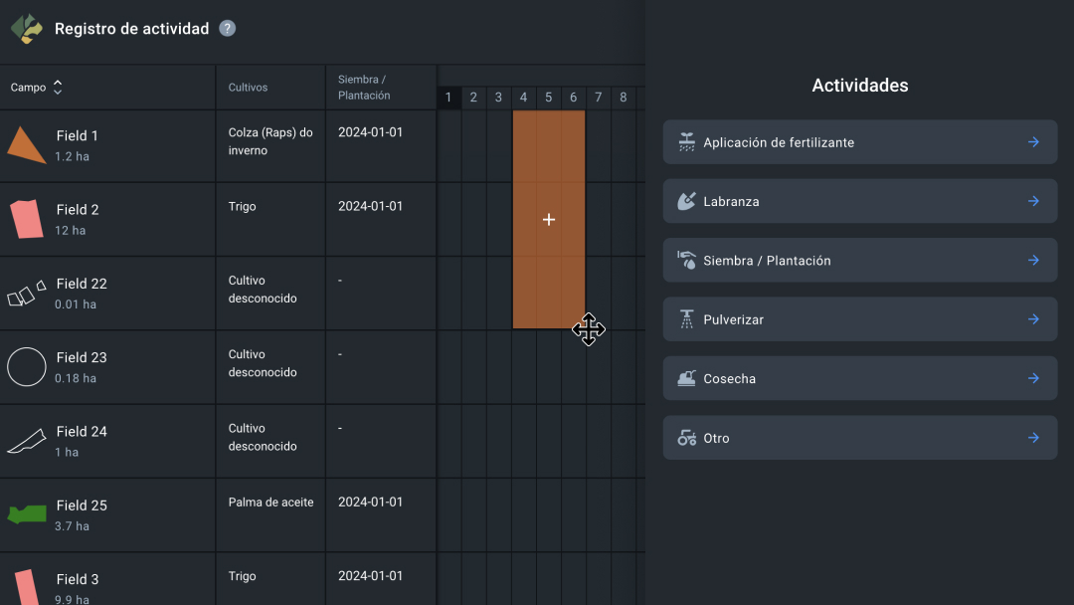The image size is (1074, 605).
Task: Select the Field 23 row name
Action: coord(82,357)
